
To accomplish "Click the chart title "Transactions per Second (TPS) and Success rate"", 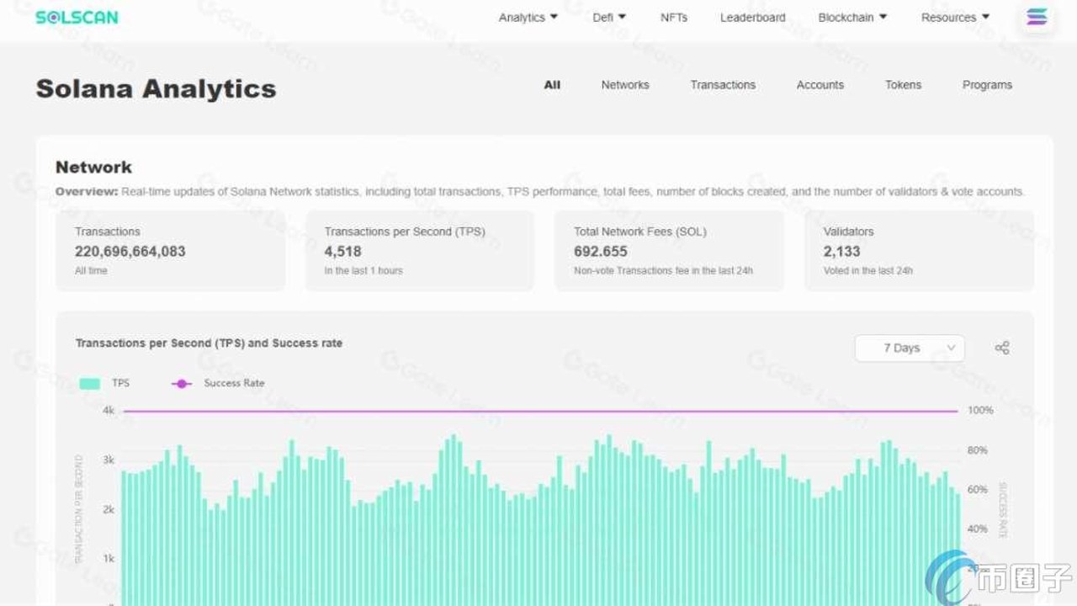I will [209, 343].
